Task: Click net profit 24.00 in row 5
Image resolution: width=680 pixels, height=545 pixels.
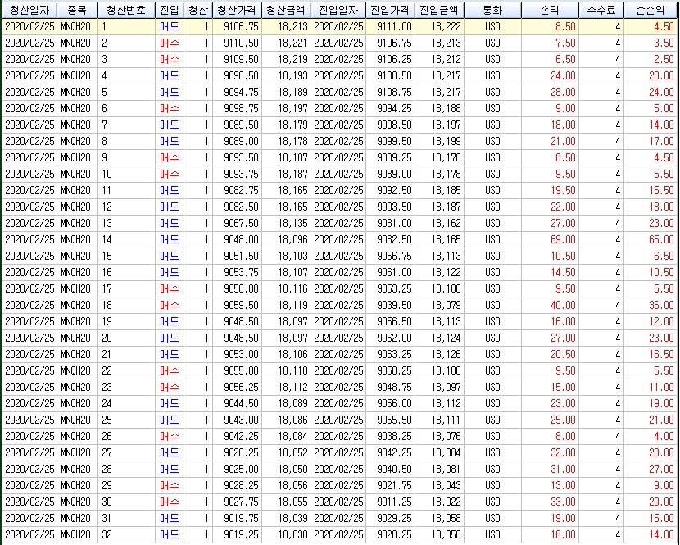Action: (661, 92)
